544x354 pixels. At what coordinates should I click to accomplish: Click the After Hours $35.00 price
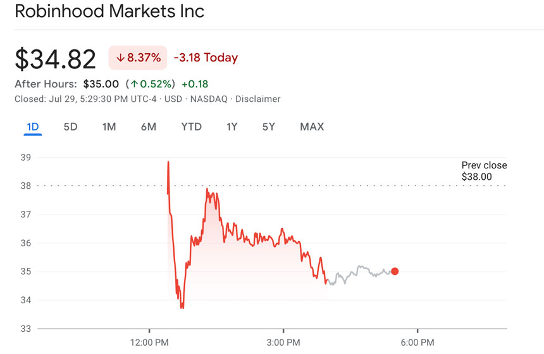(101, 84)
